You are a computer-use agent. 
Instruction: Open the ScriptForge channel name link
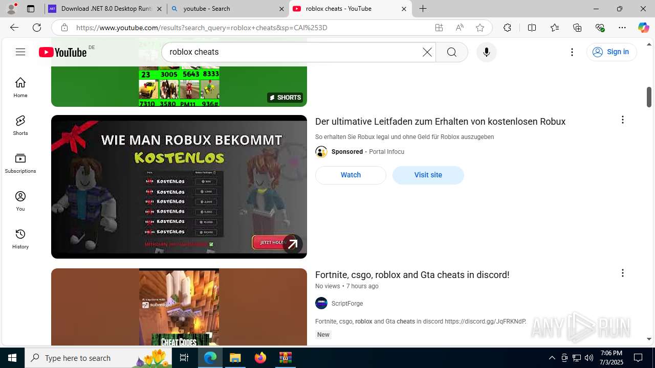[x=347, y=304]
